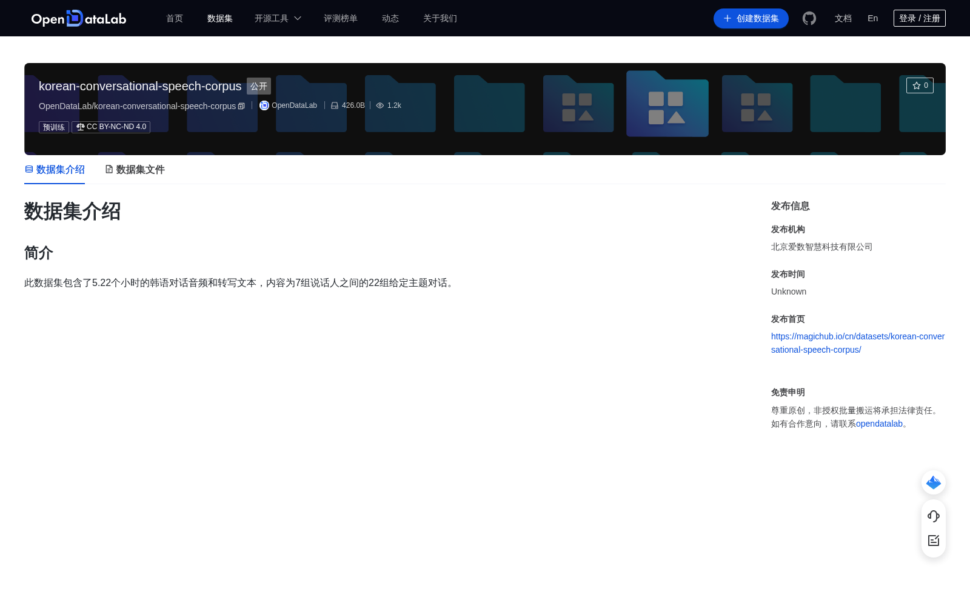Screen dimensions: 970x606
Task: Click the 公开 visibility badge
Action: [x=259, y=86]
